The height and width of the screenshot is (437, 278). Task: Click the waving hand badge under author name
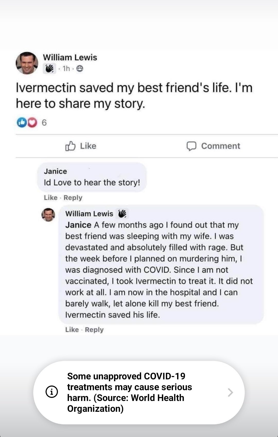tap(49, 68)
